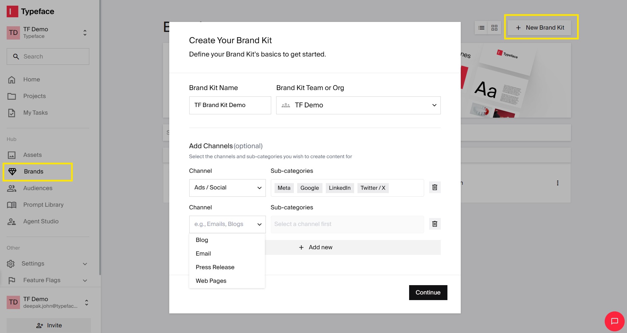627x333 pixels.
Task: Open the TF Demo account menu at bottom
Action: [x=49, y=302]
